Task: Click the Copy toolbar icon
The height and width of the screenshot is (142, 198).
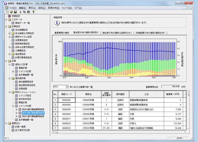Action: click(24, 12)
